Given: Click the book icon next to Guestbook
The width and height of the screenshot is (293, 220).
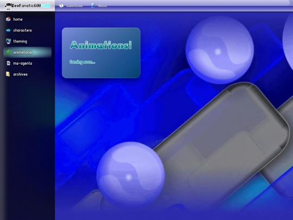Looking at the screenshot, I should click(61, 6).
